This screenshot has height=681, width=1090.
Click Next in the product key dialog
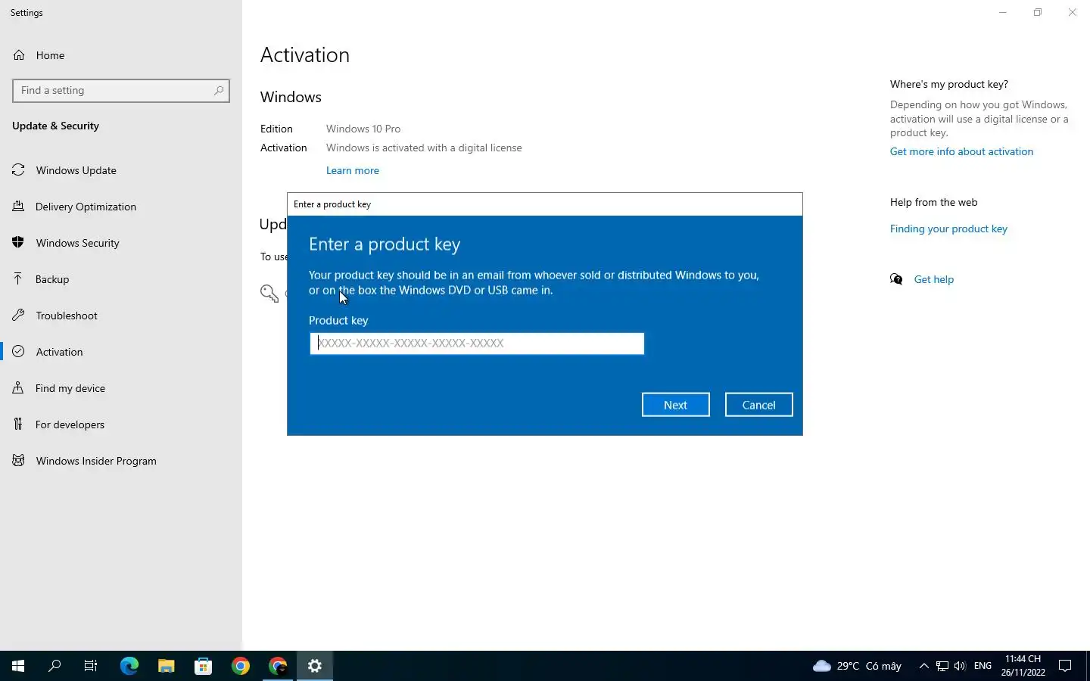click(676, 405)
